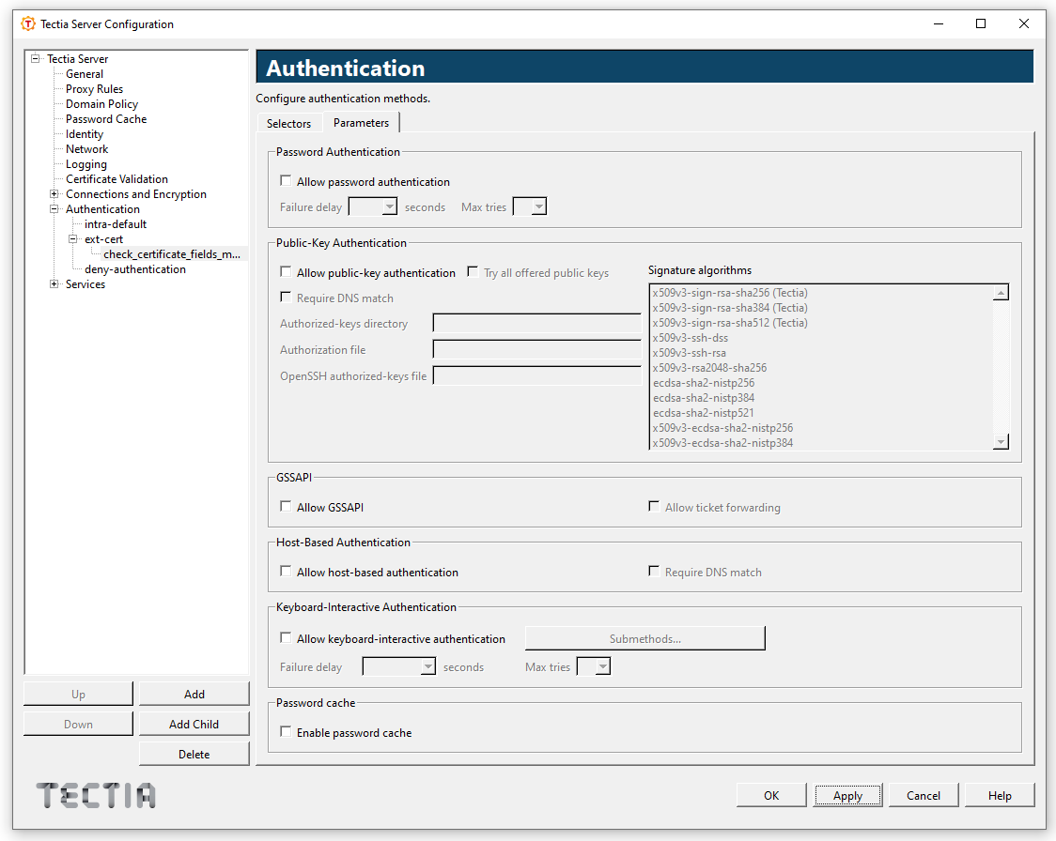Screen dimensions: 1056x841
Task: Enable Allow password authentication
Action: point(286,181)
